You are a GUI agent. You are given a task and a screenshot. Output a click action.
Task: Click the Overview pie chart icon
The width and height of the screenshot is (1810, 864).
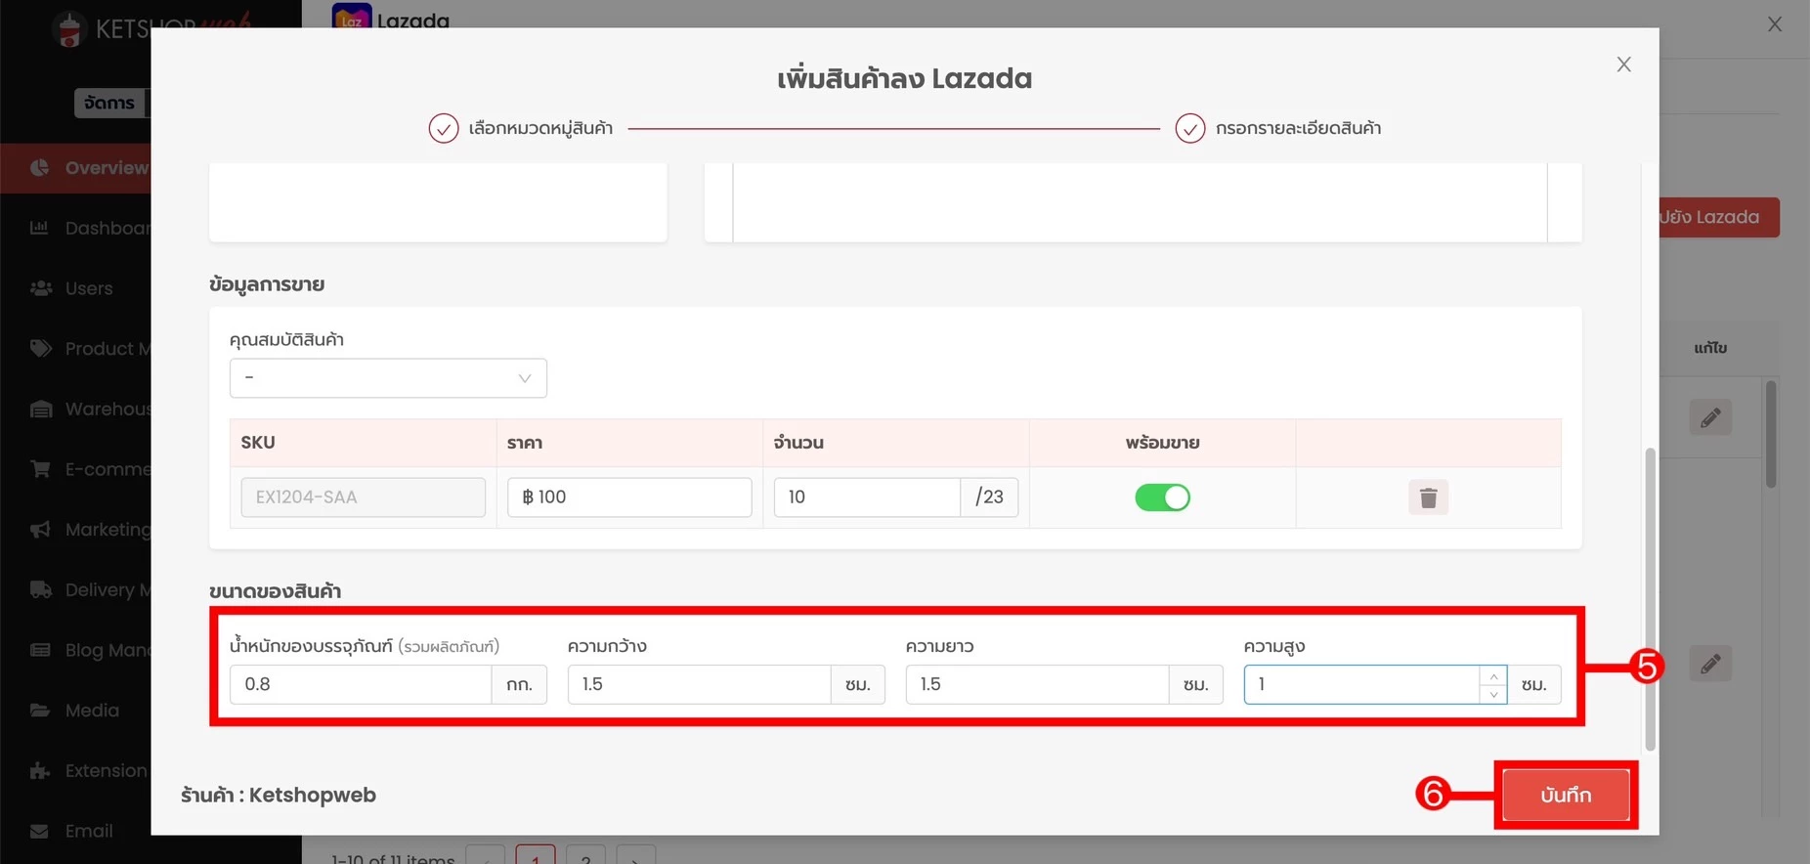40,168
